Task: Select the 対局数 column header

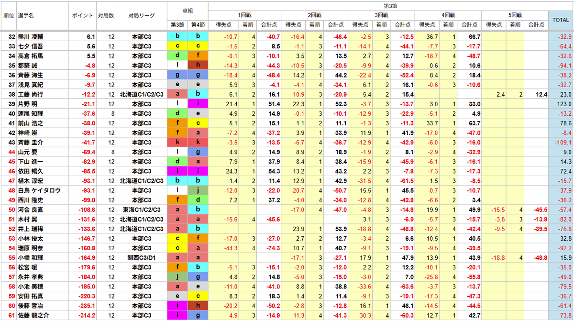Action: click(105, 16)
